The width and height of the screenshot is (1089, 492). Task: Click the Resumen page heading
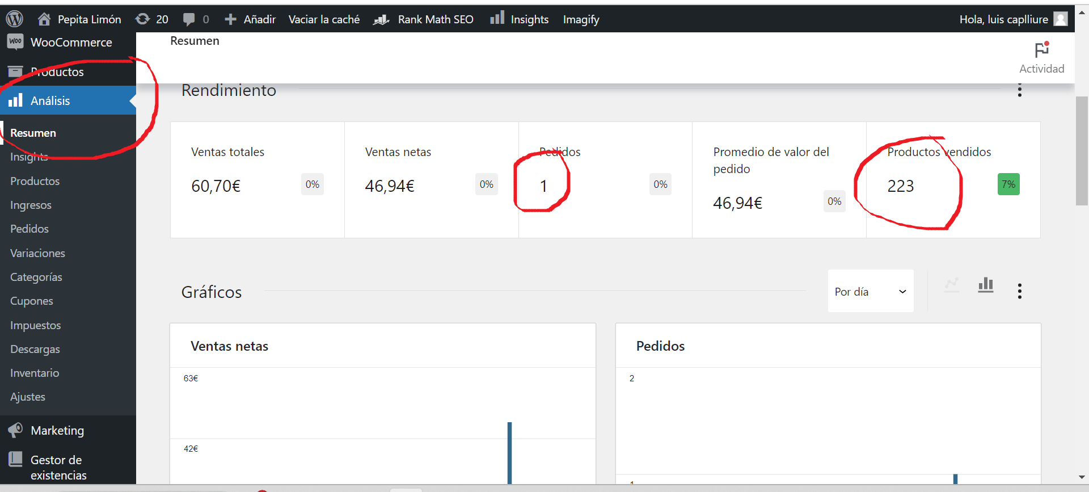195,41
